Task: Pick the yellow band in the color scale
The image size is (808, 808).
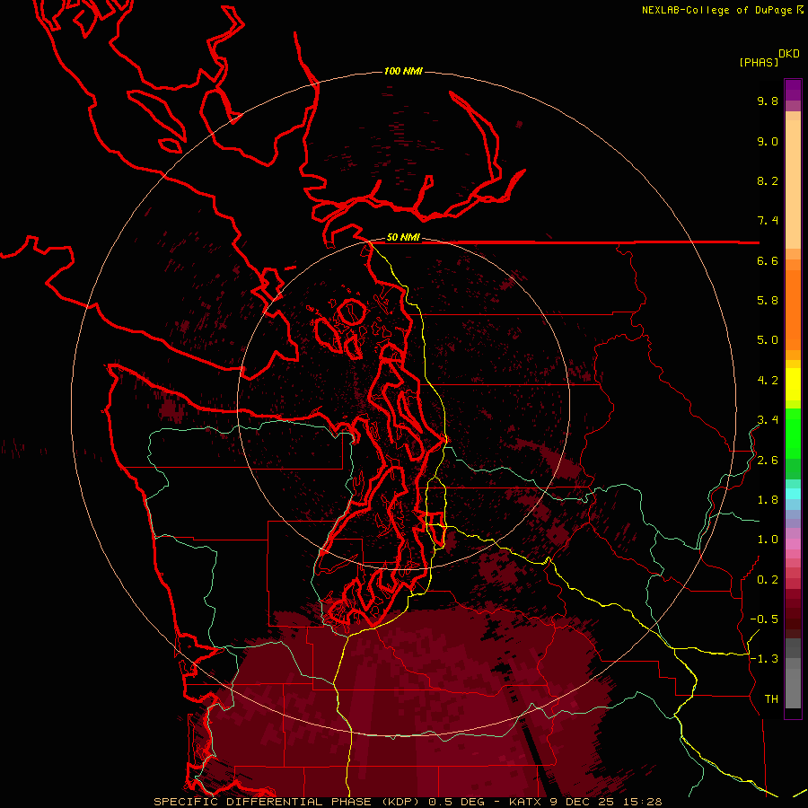Action: tap(793, 384)
